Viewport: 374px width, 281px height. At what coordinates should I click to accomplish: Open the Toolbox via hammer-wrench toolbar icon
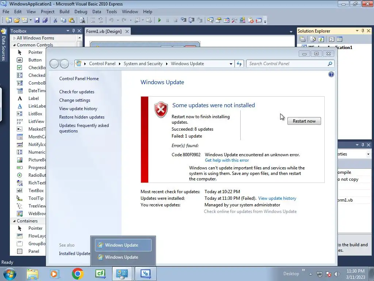234,20
